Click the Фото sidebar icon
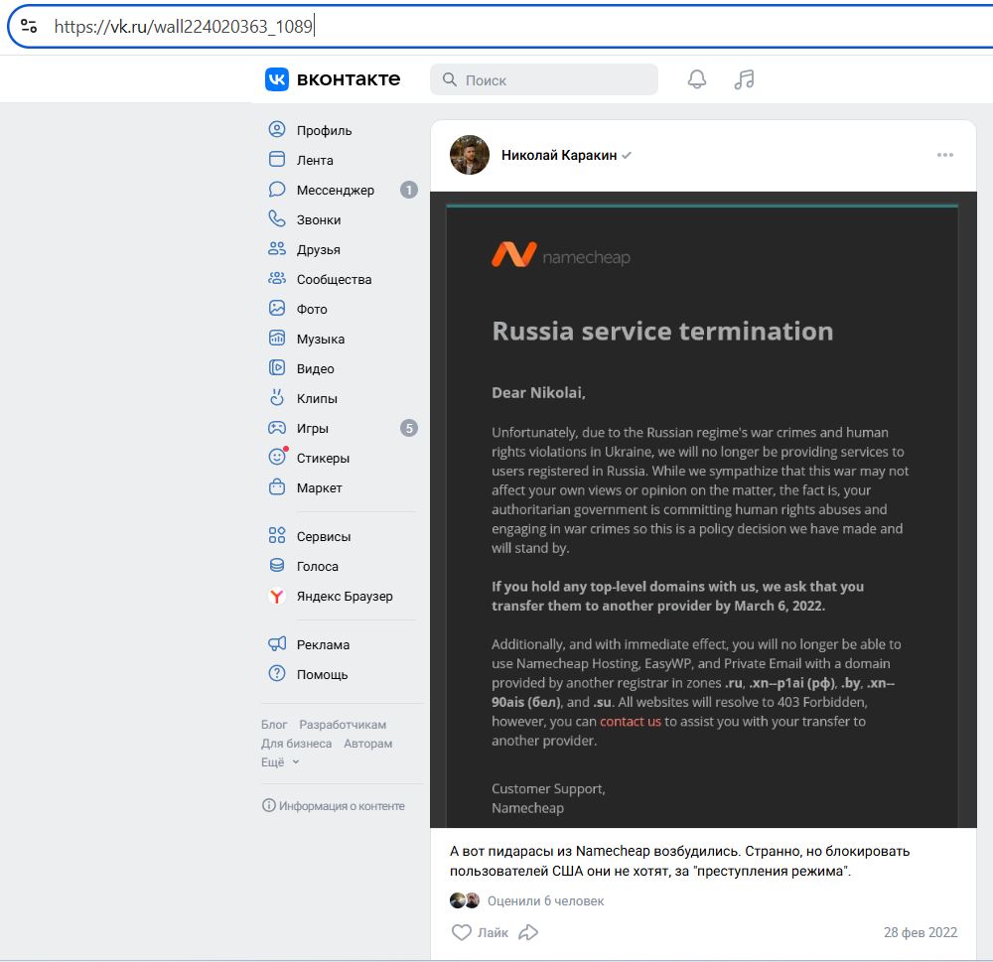 [277, 309]
